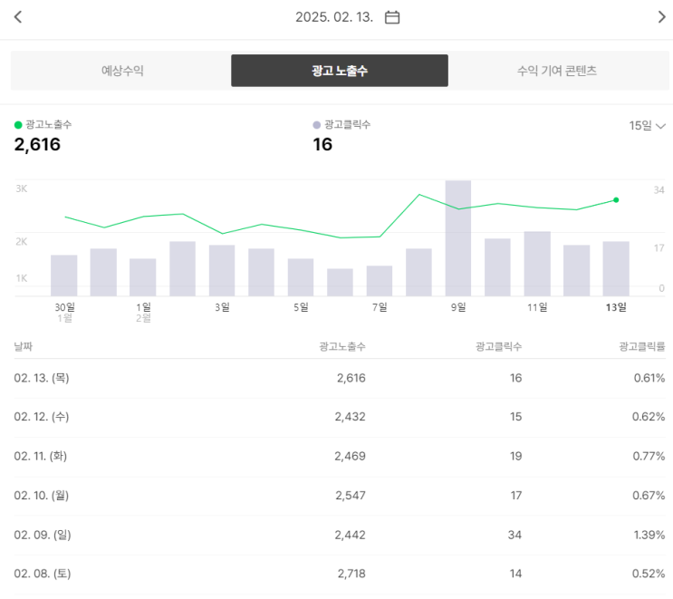Switch to the 예상수익 tab
The image size is (673, 599).
click(122, 71)
